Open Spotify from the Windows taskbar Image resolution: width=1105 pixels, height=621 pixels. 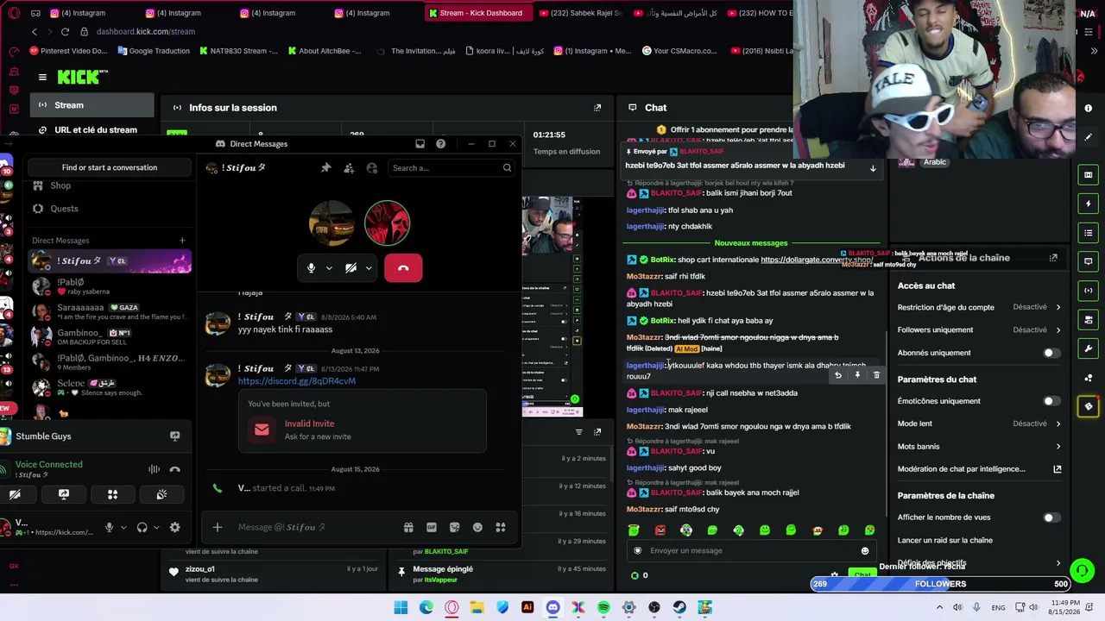[603, 608]
